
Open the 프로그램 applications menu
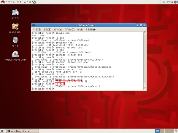10,2
